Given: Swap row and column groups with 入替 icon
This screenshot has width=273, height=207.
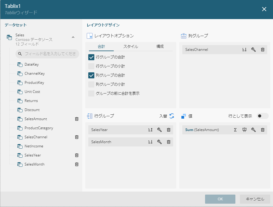Looking at the screenshot, I should (x=172, y=116).
